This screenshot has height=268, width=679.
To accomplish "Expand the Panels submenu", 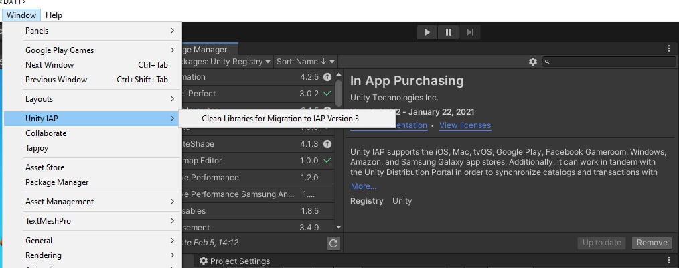I will pyautogui.click(x=92, y=31).
